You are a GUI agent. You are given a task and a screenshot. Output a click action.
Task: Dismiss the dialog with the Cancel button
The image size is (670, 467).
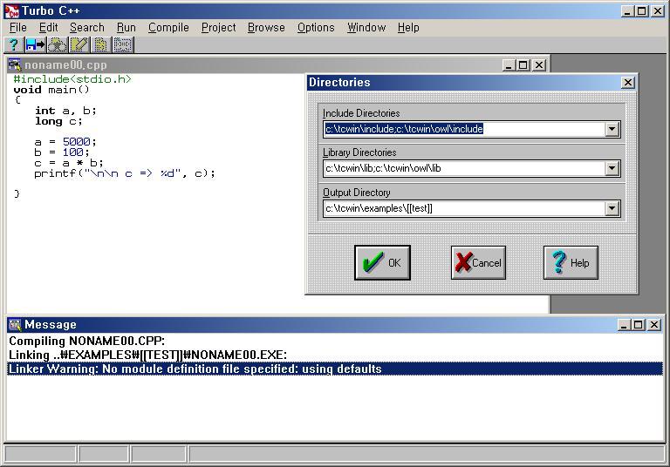coord(478,262)
